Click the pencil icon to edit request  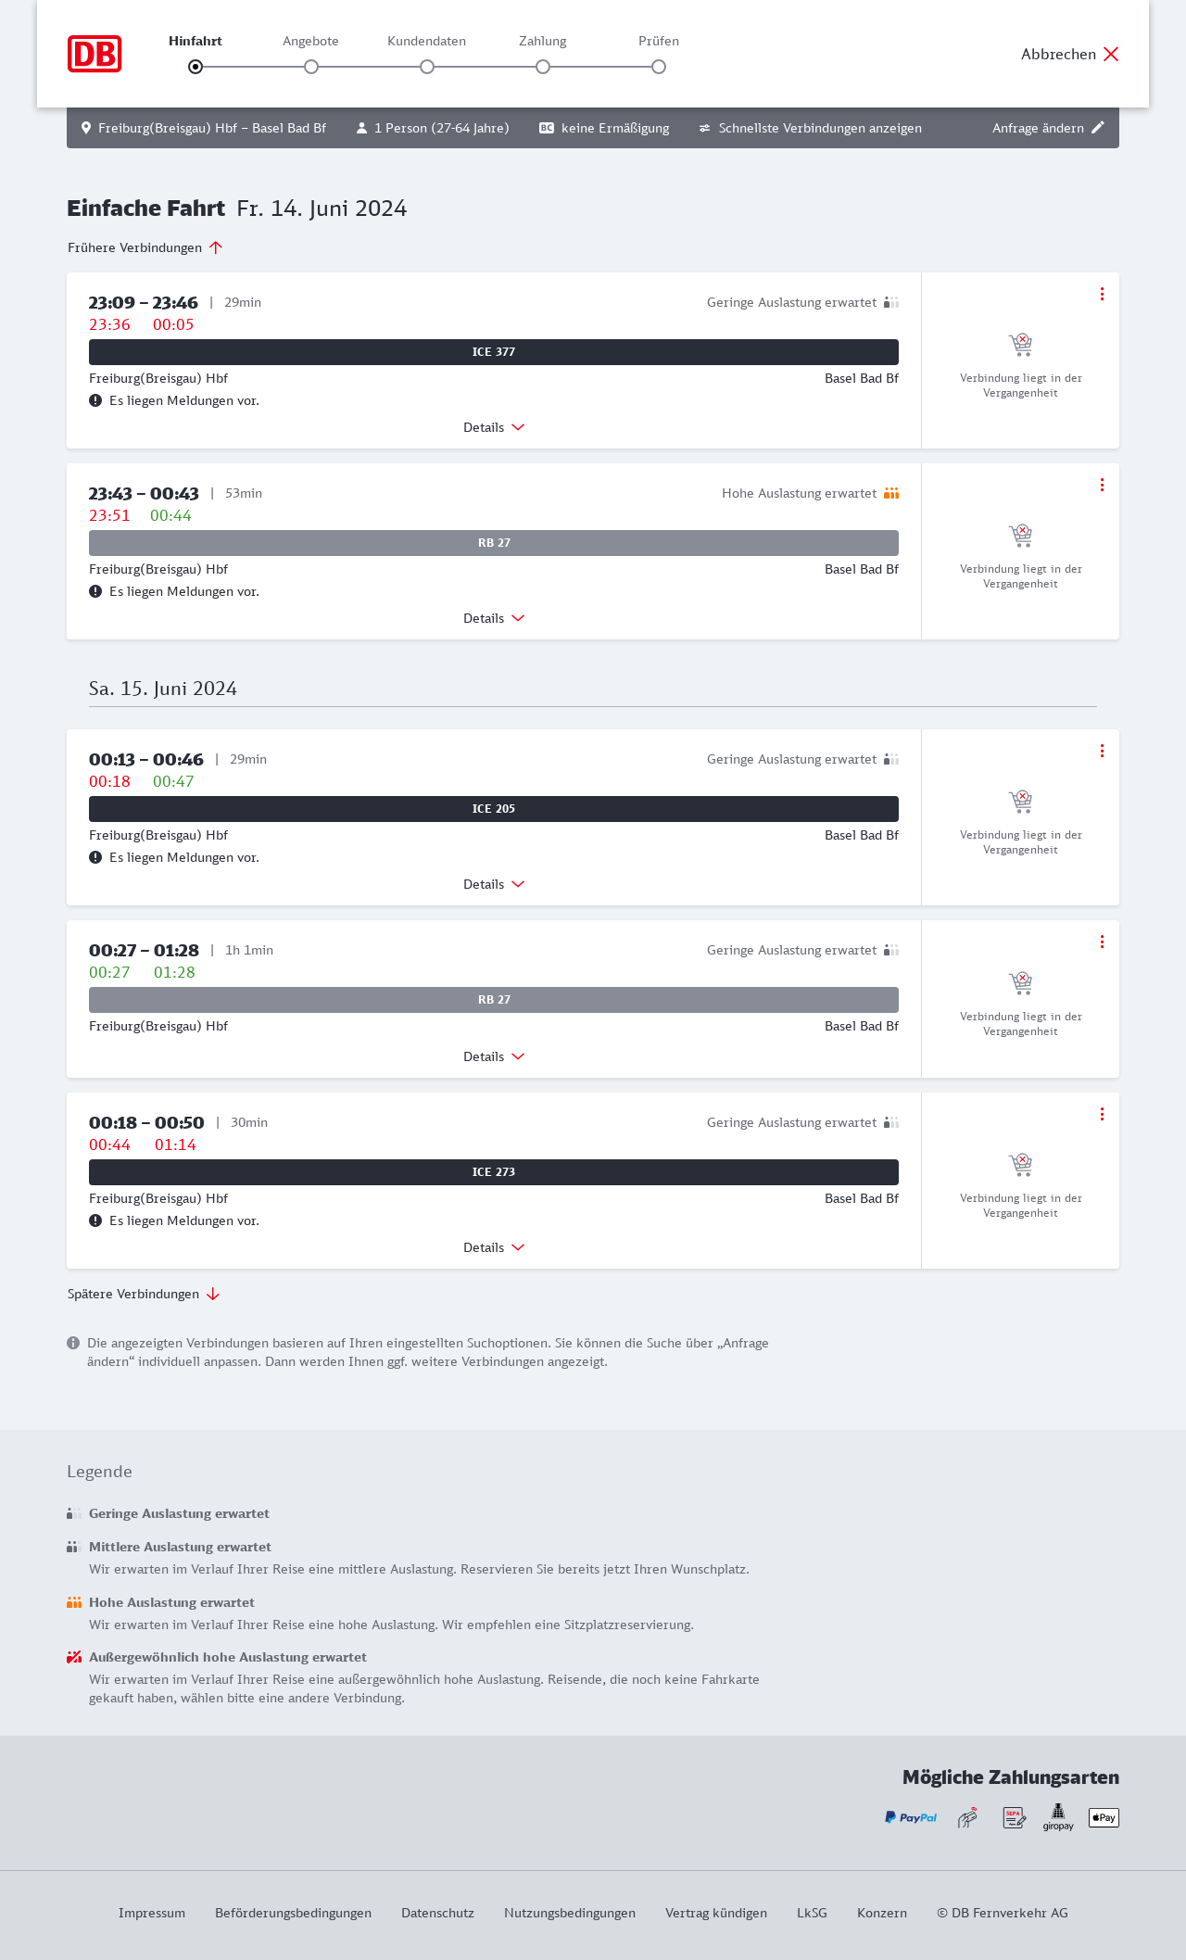click(x=1098, y=128)
